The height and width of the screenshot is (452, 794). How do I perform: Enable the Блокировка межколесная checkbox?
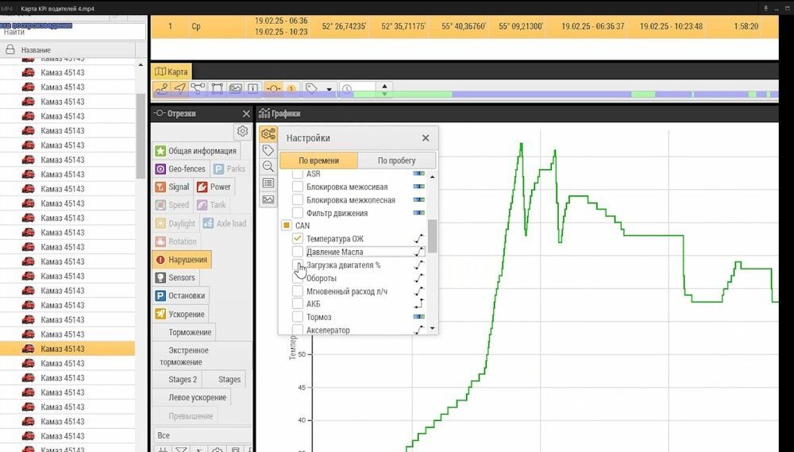point(298,200)
